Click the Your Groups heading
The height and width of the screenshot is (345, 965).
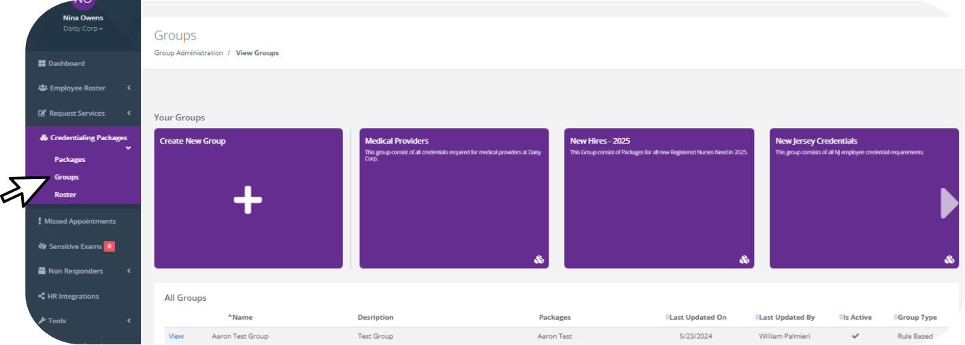(x=180, y=118)
